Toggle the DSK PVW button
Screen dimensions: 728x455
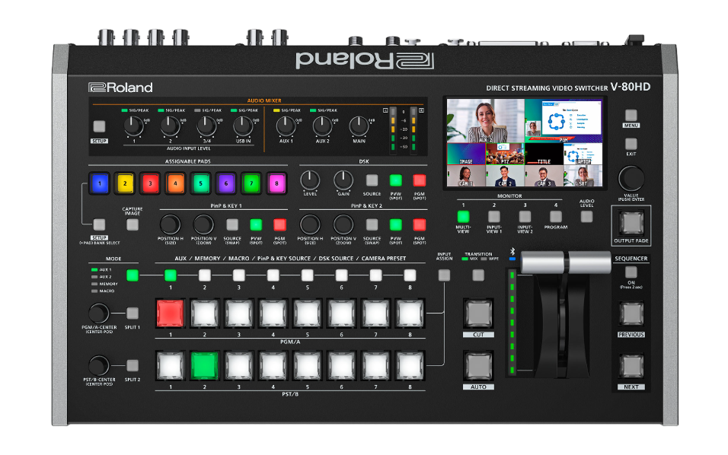point(395,180)
